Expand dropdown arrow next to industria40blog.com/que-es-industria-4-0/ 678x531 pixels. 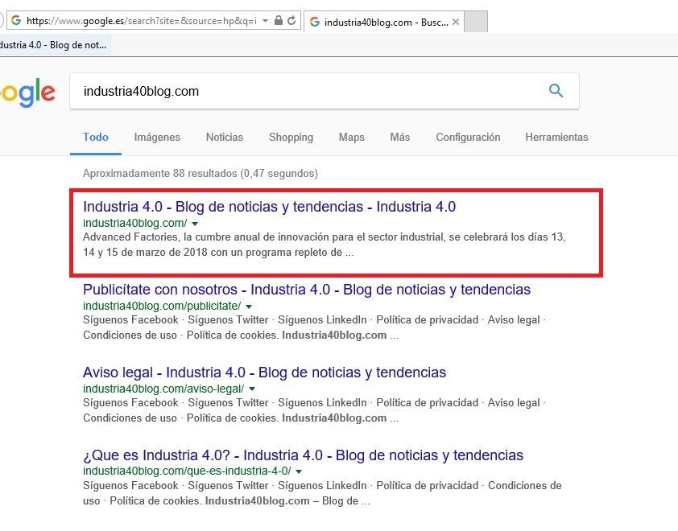(x=299, y=471)
